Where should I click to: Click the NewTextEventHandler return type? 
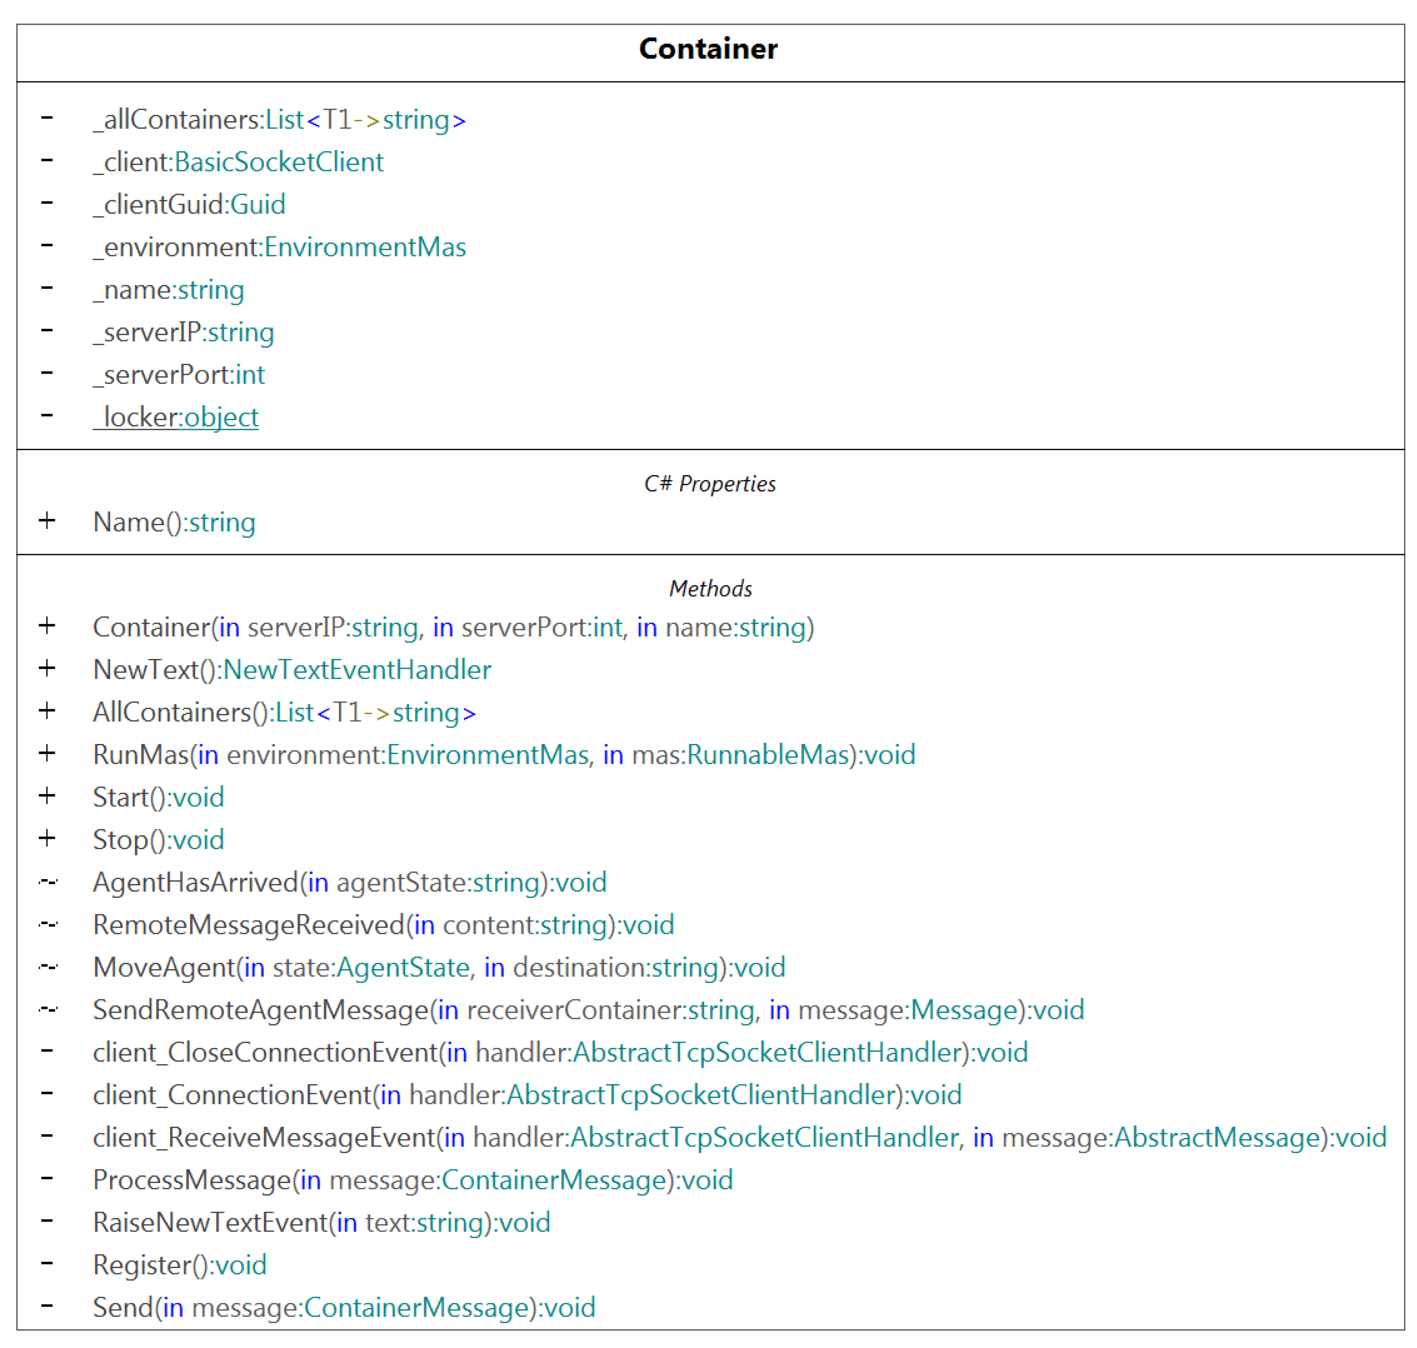point(357,670)
